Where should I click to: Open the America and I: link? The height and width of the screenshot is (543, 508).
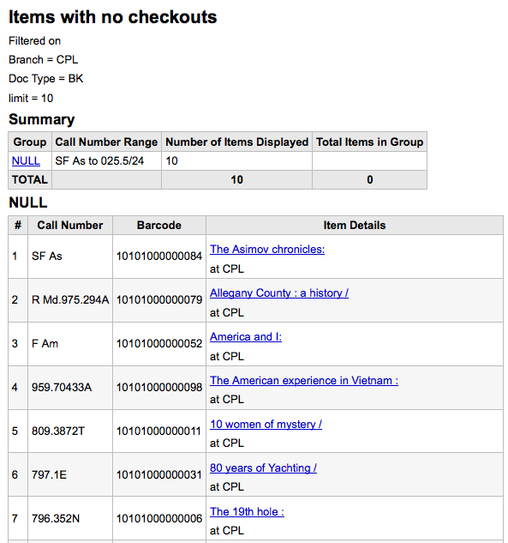pos(246,336)
